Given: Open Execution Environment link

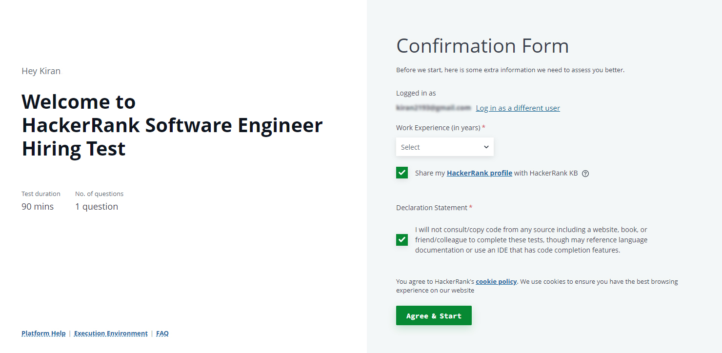Looking at the screenshot, I should 111,333.
